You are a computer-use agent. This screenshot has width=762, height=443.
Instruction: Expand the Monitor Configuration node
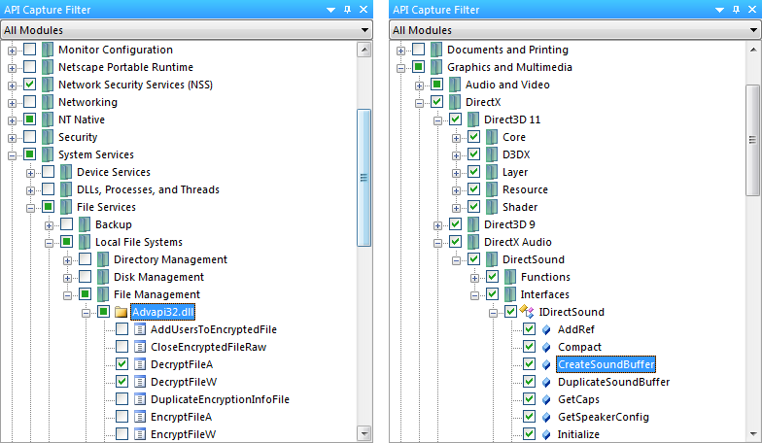[x=12, y=51]
